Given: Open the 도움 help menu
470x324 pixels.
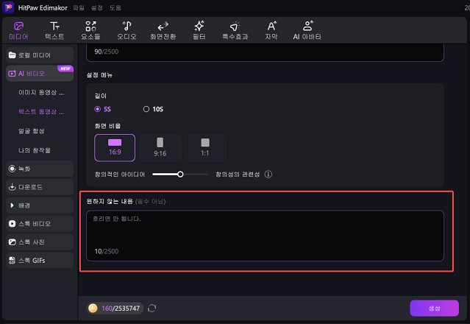Looking at the screenshot, I should [115, 8].
